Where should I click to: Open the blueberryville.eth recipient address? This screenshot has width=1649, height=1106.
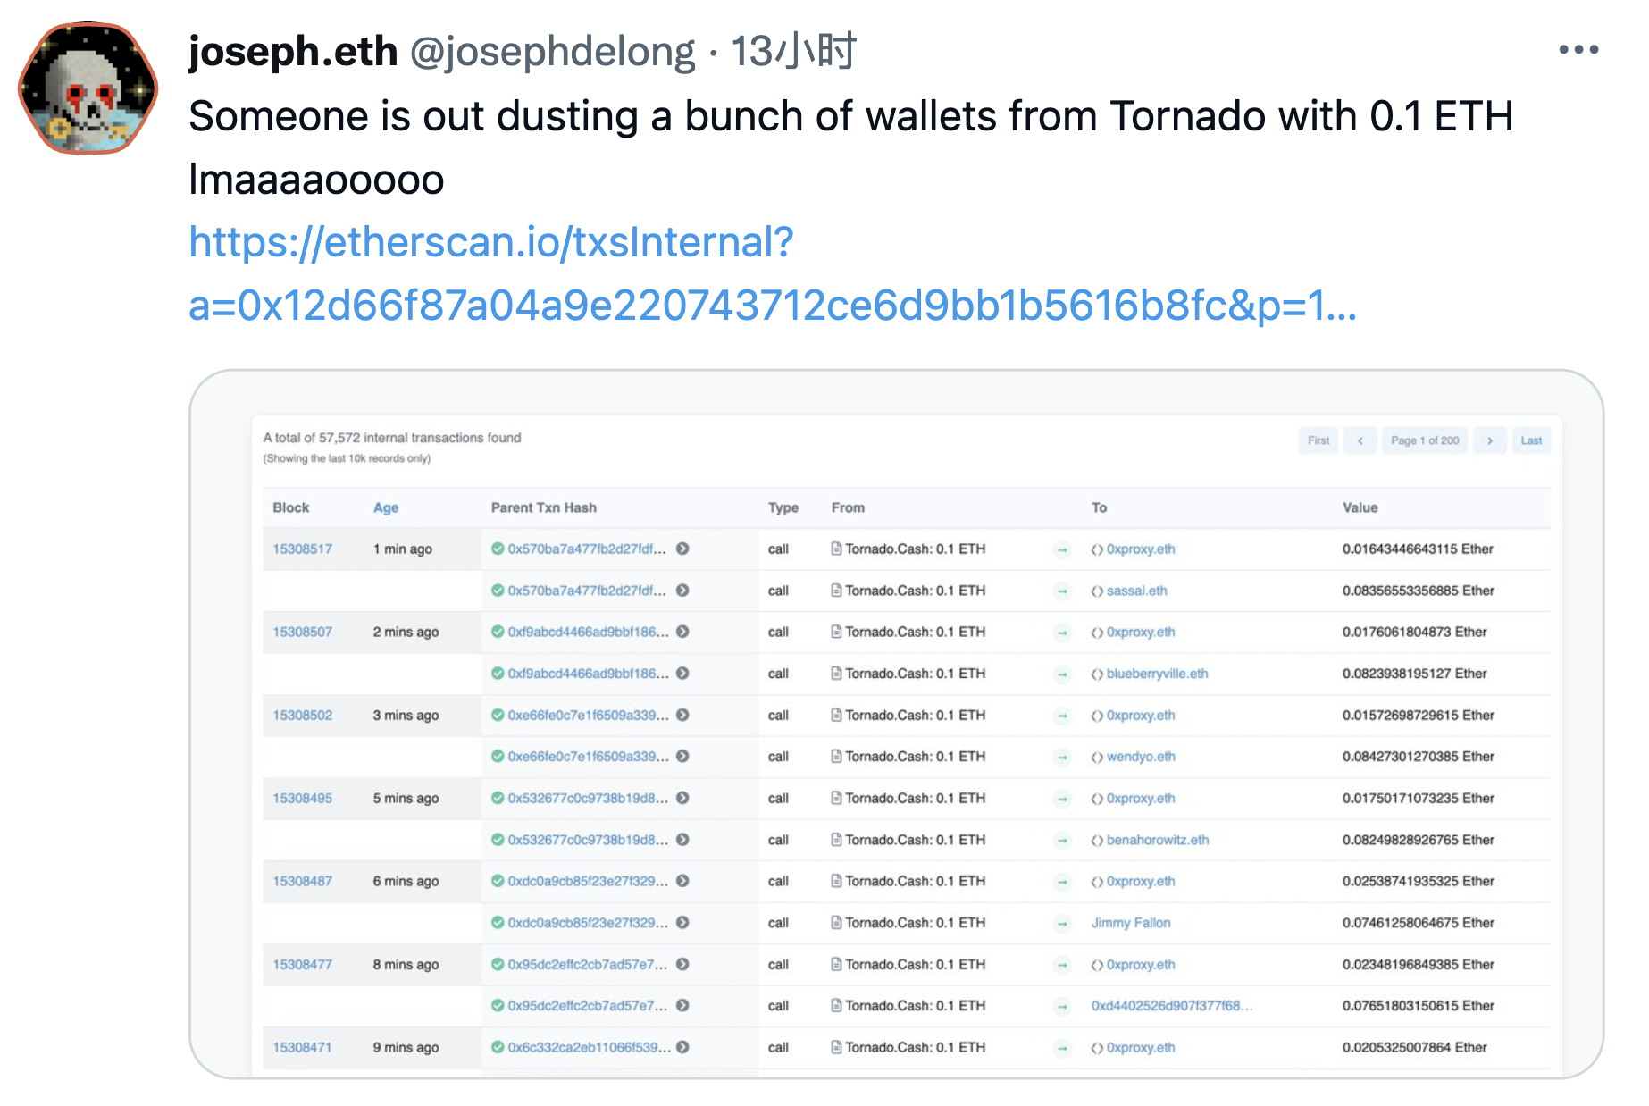pyautogui.click(x=1157, y=674)
